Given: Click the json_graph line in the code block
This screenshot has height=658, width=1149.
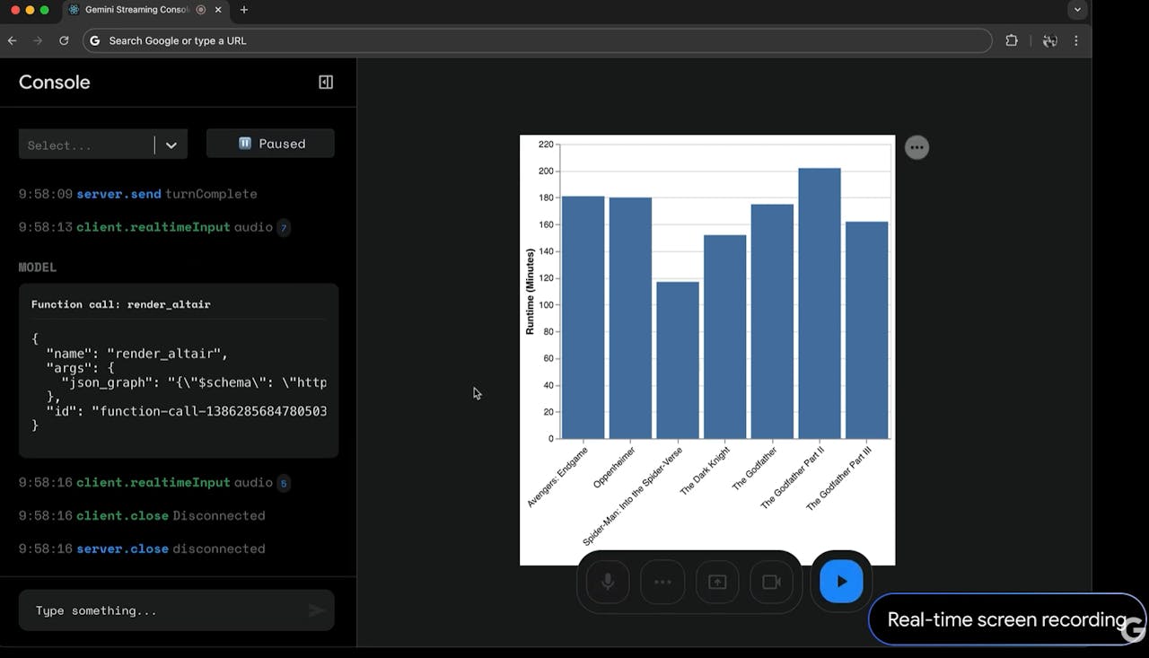Looking at the screenshot, I should 193,382.
